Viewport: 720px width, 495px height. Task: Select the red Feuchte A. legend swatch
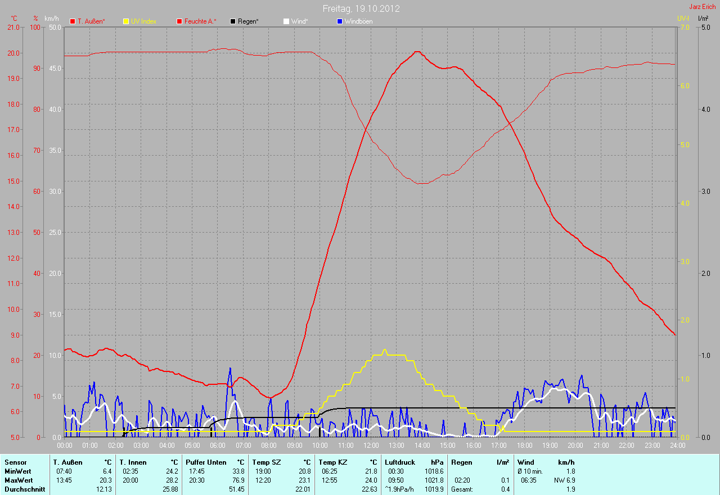coord(180,21)
